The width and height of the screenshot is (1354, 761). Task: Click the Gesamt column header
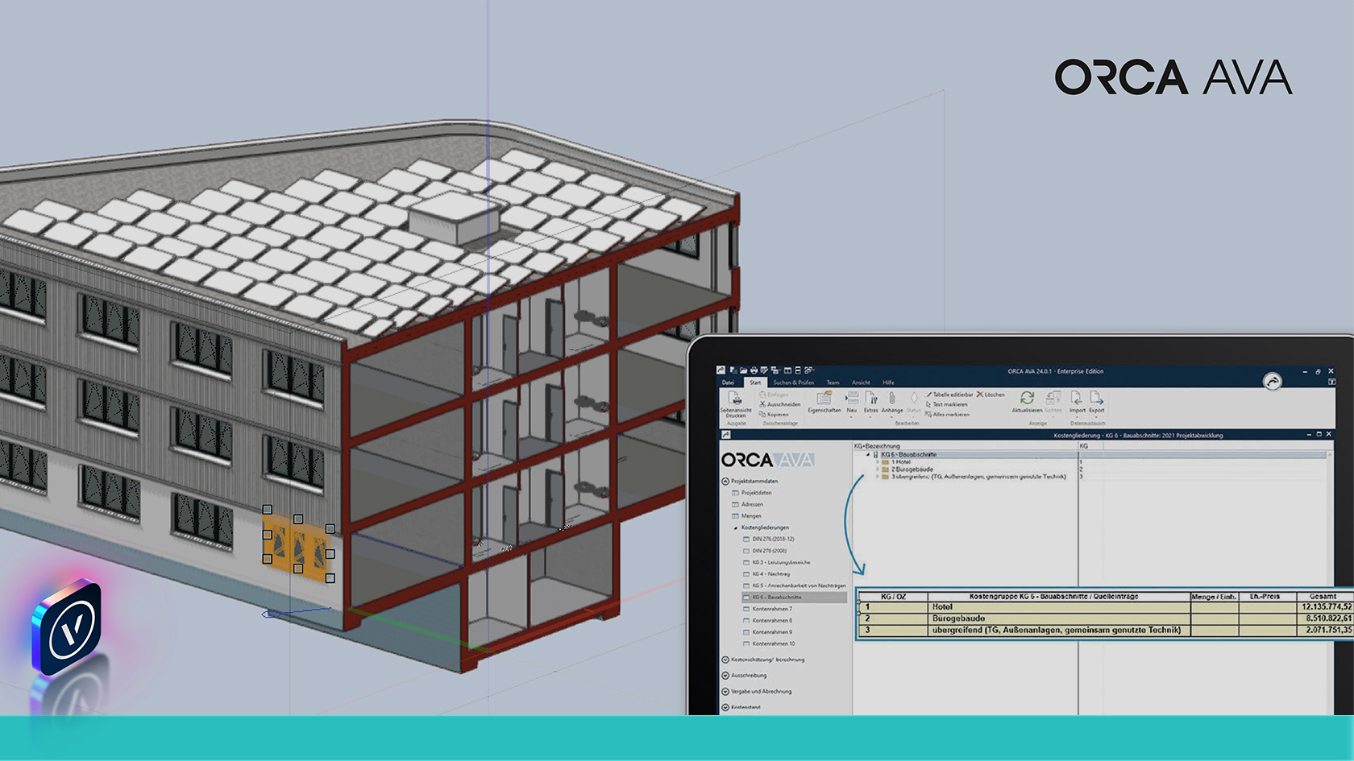(x=1323, y=597)
